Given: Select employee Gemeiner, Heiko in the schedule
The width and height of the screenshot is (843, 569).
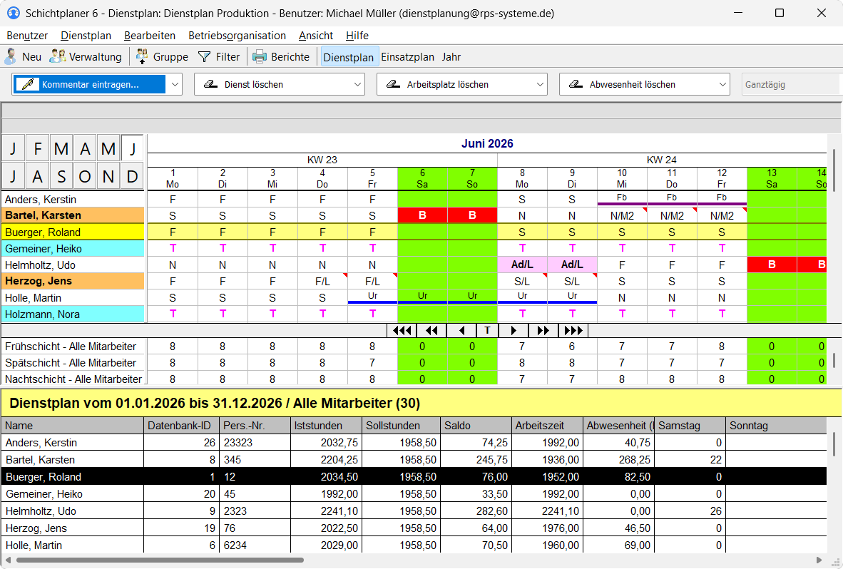Looking at the screenshot, I should click(x=73, y=249).
